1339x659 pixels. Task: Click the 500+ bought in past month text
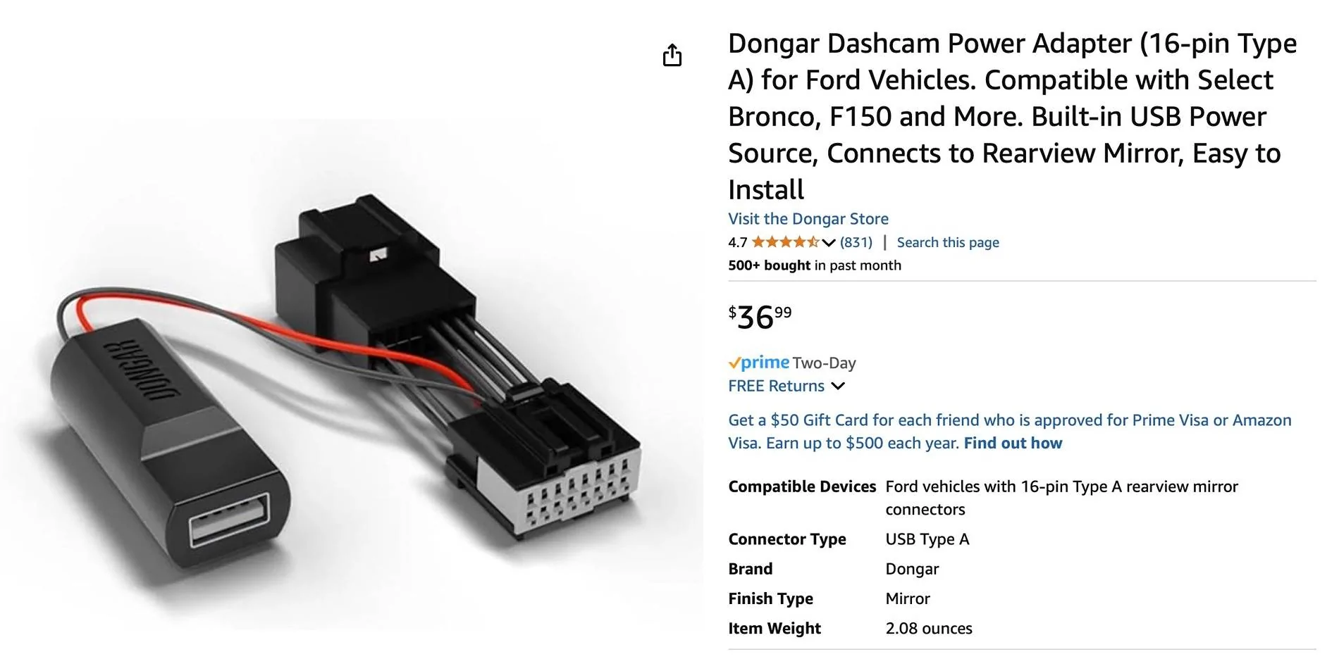(814, 265)
